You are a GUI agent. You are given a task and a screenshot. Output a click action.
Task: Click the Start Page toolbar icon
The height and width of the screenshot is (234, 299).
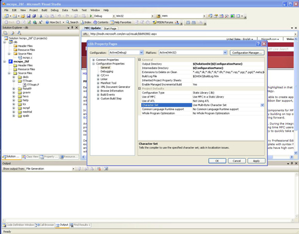click(x=233, y=16)
